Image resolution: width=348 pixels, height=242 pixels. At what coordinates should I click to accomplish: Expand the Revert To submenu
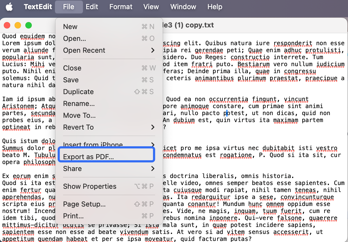pyautogui.click(x=109, y=127)
